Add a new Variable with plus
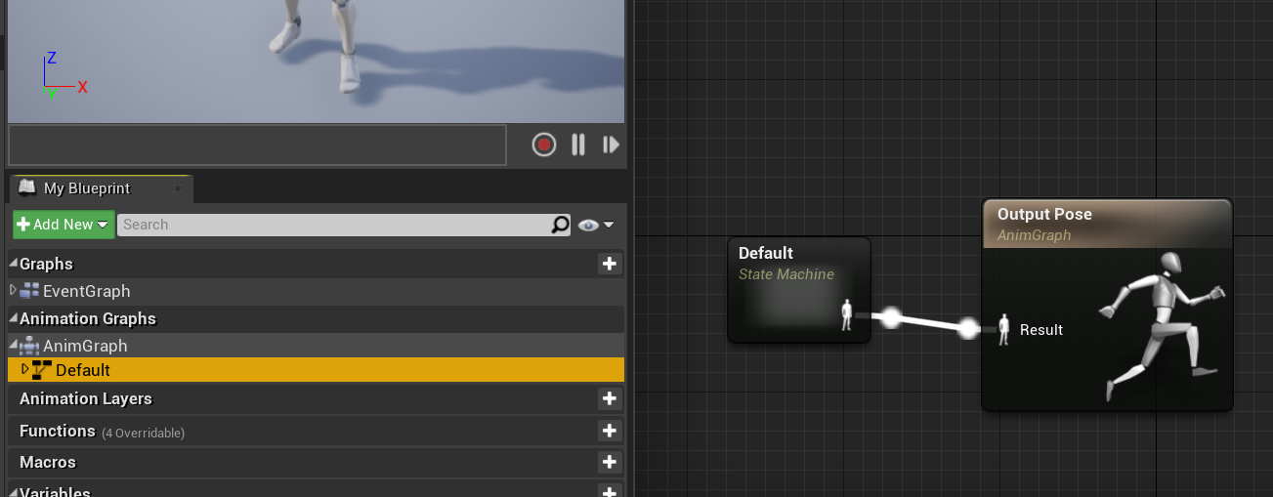 pyautogui.click(x=610, y=492)
